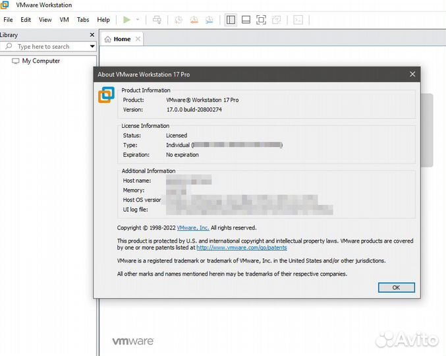Open the VMware, Inc. copyright link
446x356 pixels.
tap(193, 227)
